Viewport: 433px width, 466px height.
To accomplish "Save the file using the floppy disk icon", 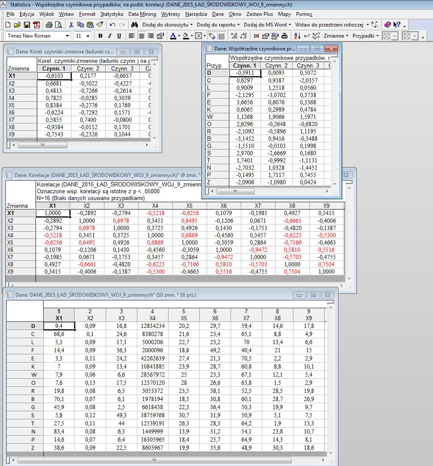I will [27, 25].
